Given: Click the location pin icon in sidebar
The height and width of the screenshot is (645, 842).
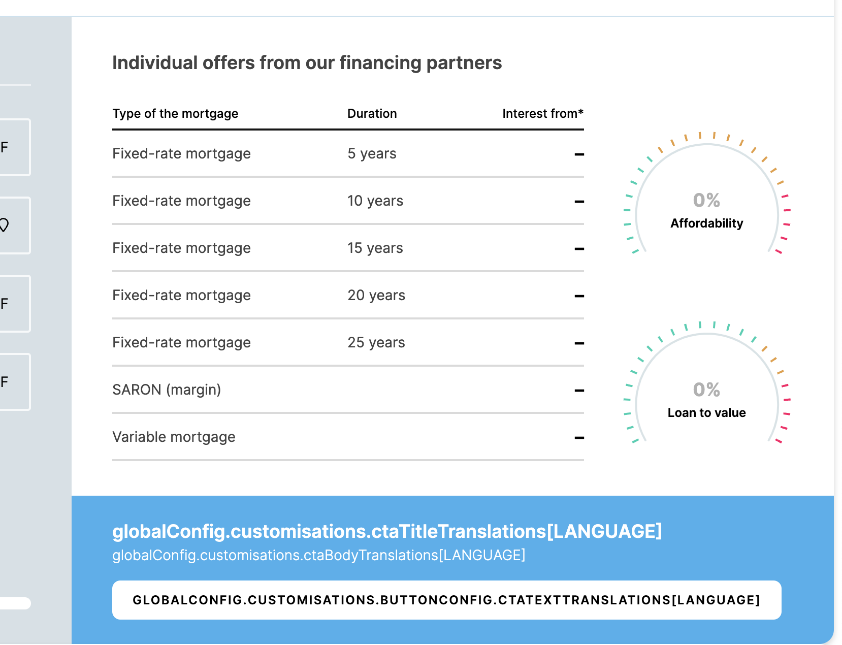Looking at the screenshot, I should tap(5, 225).
